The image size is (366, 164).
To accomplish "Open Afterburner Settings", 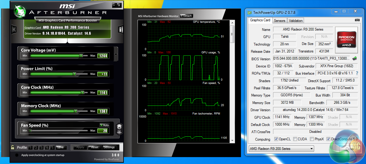I will pos(109,148).
